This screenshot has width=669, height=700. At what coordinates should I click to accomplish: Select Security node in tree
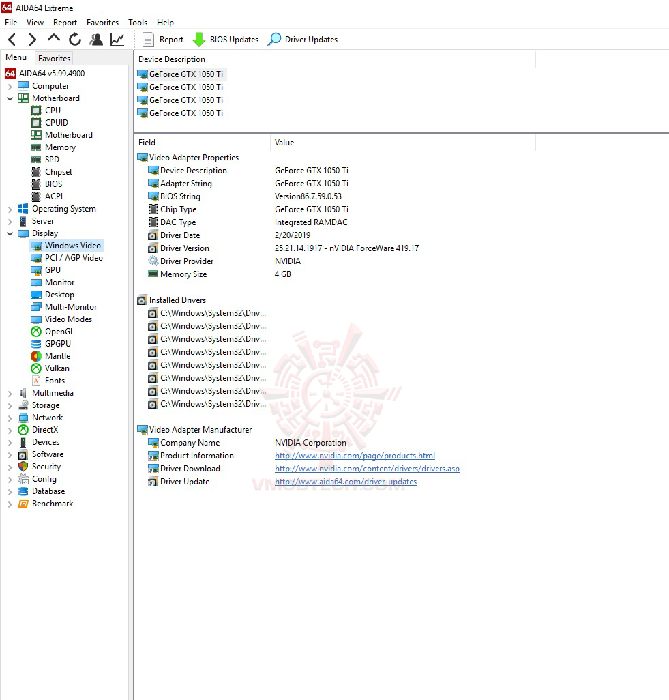tap(46, 467)
